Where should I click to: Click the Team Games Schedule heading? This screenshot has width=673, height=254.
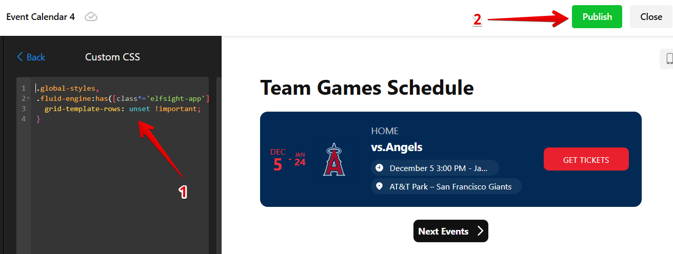click(367, 88)
